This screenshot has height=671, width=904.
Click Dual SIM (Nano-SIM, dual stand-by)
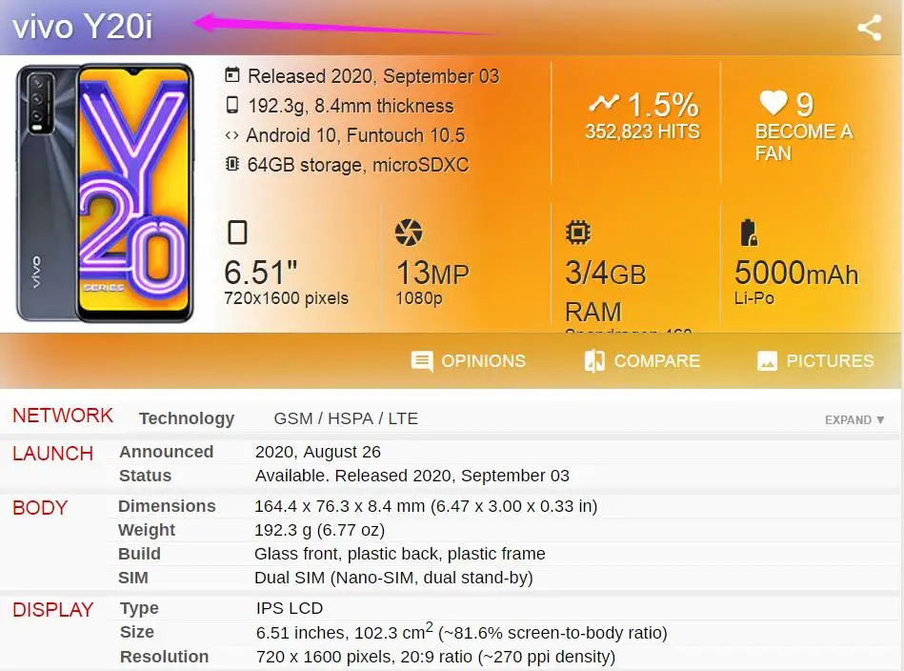pyautogui.click(x=393, y=578)
